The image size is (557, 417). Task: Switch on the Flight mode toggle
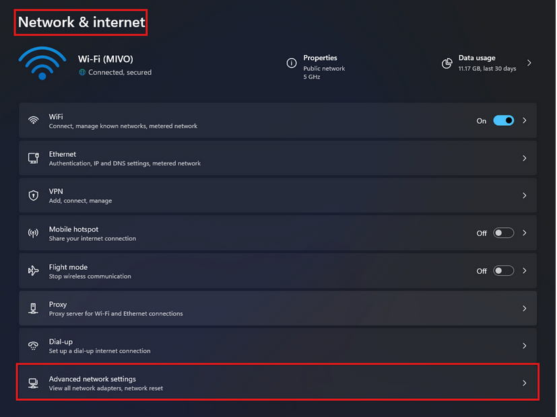coord(503,271)
